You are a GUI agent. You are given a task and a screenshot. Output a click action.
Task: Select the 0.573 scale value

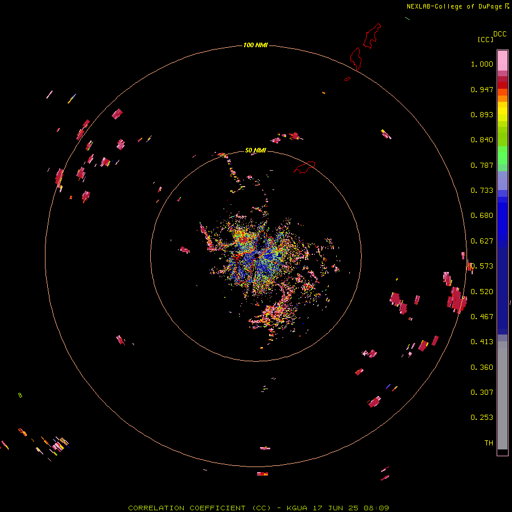pos(482,266)
